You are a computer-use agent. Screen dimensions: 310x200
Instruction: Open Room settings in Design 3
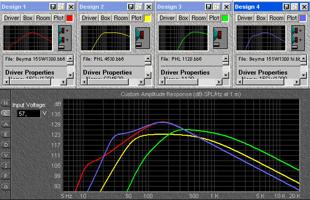pos(198,18)
